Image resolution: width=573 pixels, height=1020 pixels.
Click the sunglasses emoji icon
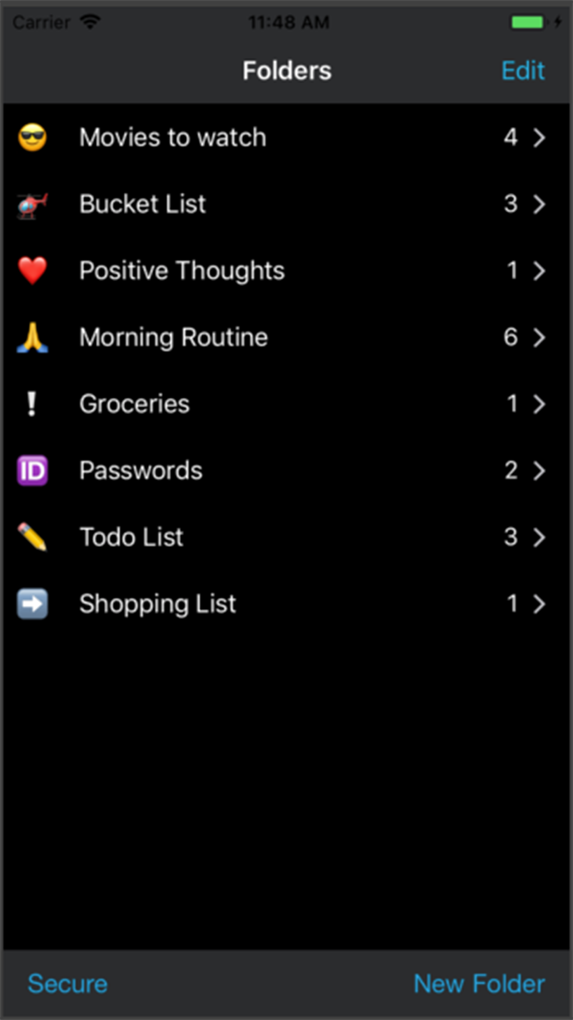[32, 138]
